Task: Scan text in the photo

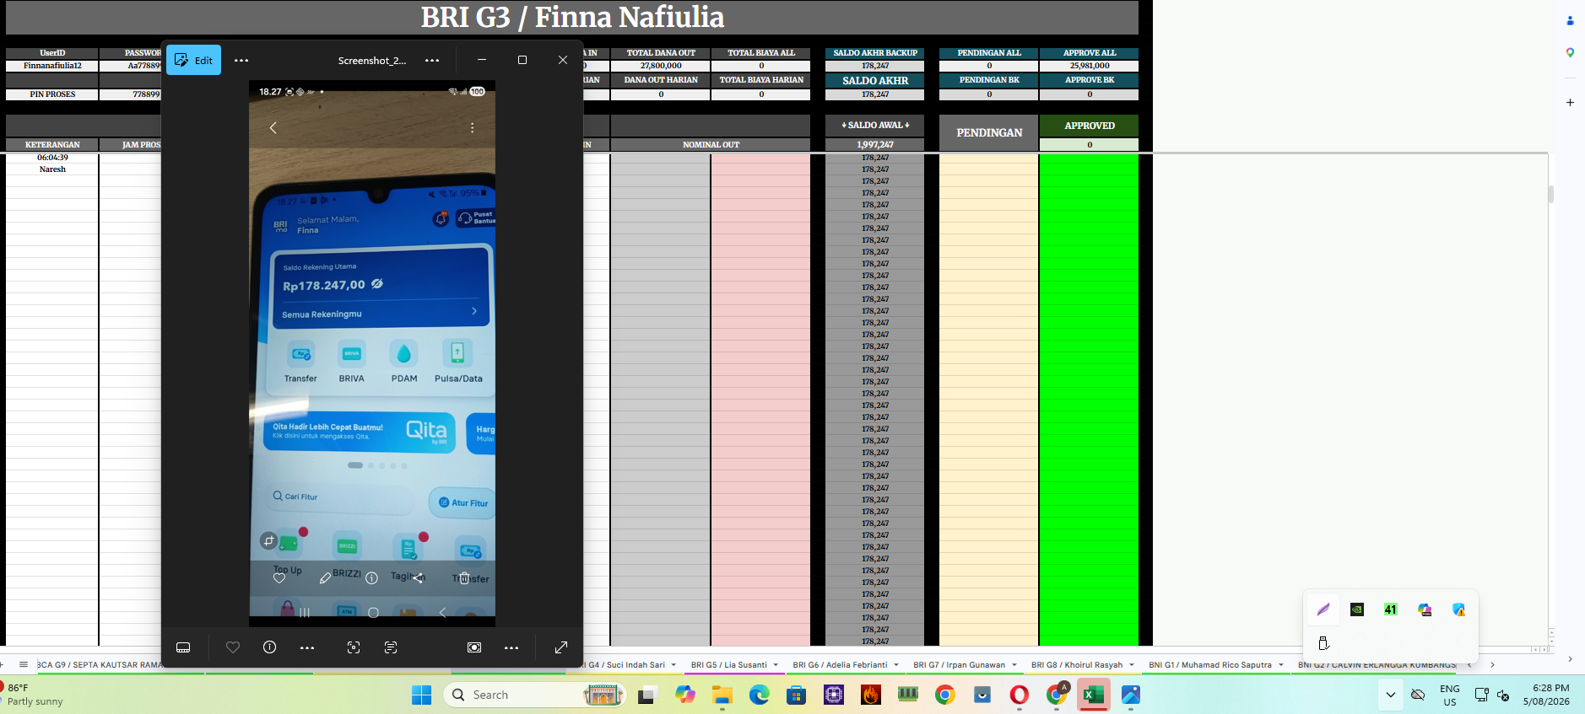Action: (391, 647)
